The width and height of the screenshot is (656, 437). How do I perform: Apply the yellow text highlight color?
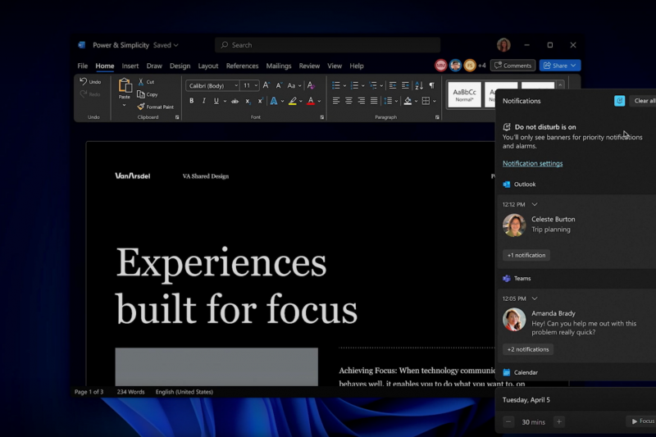(x=293, y=101)
